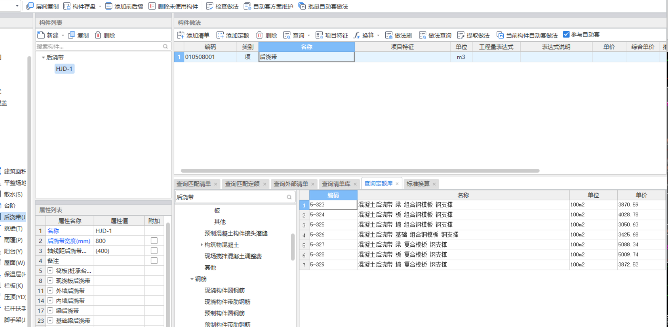668x327 pixels.
Task: Click 添加定额 icon
Action: click(x=220, y=35)
